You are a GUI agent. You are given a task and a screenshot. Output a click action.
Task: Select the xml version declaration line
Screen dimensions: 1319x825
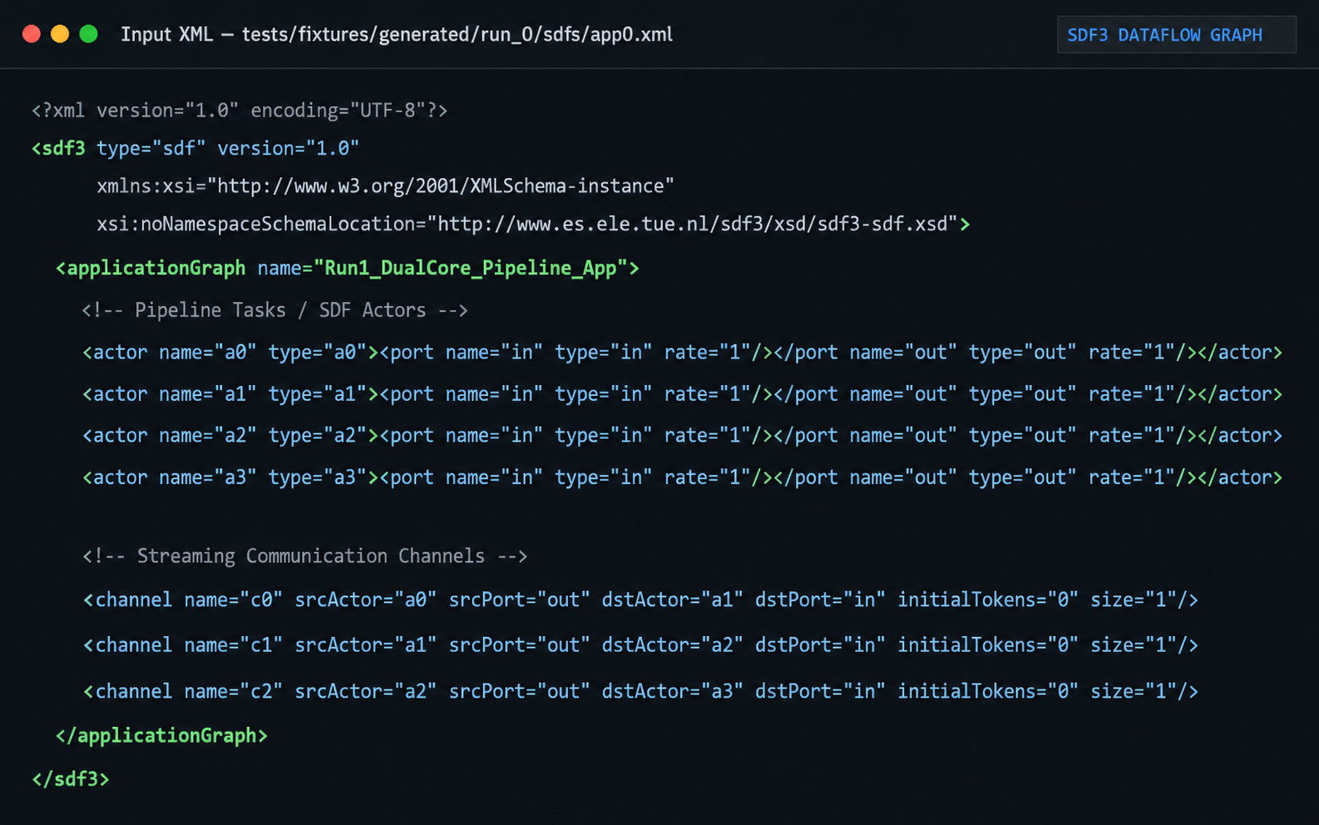click(240, 111)
